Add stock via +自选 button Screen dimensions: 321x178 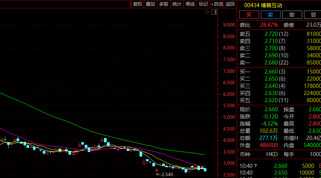tap(217, 4)
